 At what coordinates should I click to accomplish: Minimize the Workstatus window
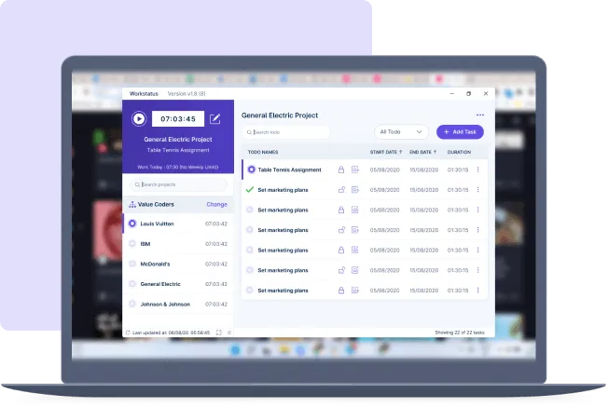452,94
